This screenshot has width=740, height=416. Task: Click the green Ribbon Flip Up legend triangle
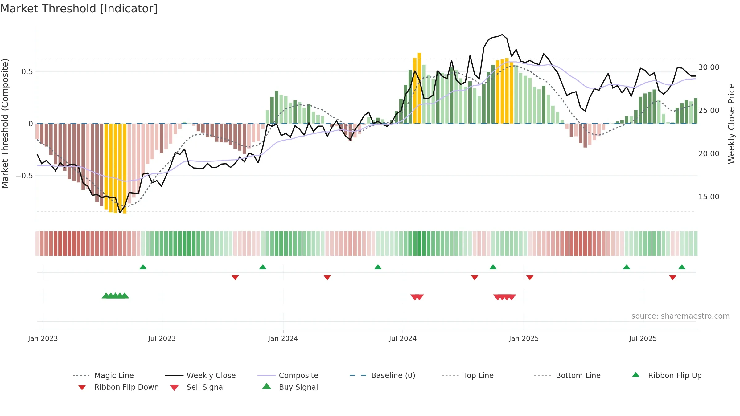(636, 375)
